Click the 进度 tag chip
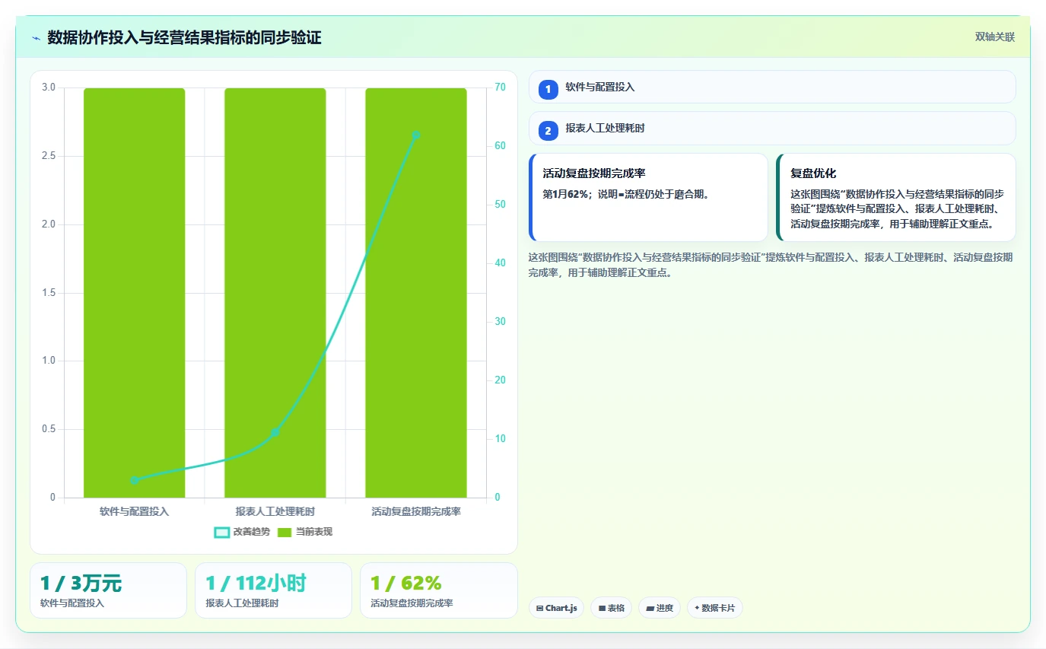The height and width of the screenshot is (649, 1046). 660,608
